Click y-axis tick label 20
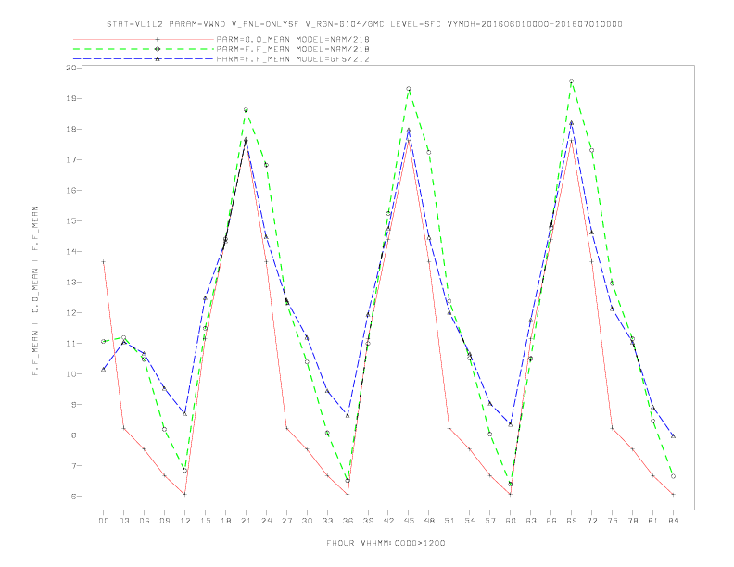734x567 pixels. coord(71,68)
